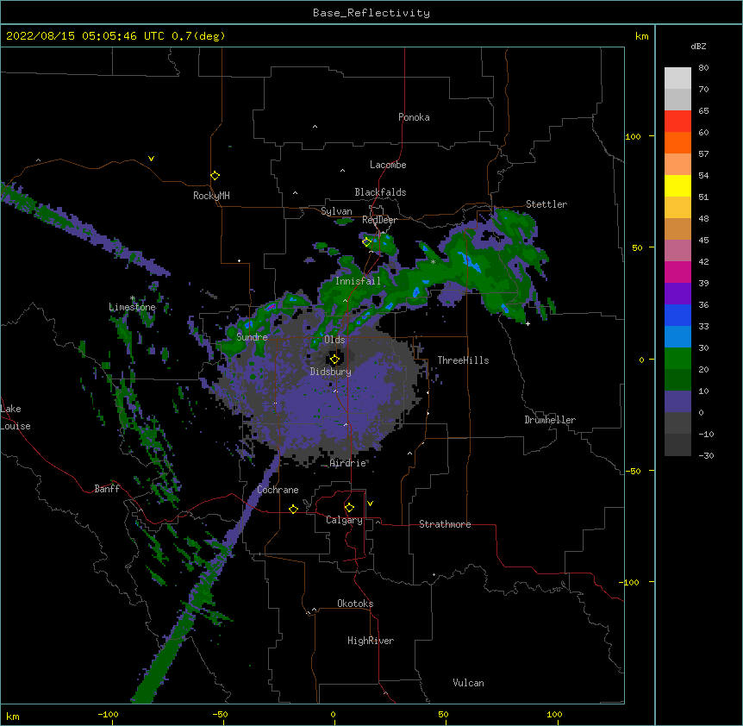Click the Vulcan city label
Image resolution: width=743 pixels, height=726 pixels.
(468, 683)
